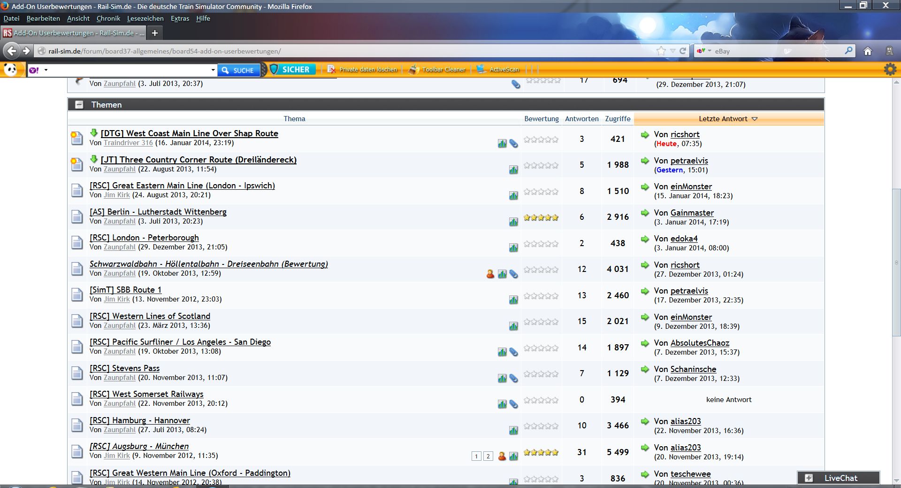Sort threads by Antworten column

[x=582, y=119]
